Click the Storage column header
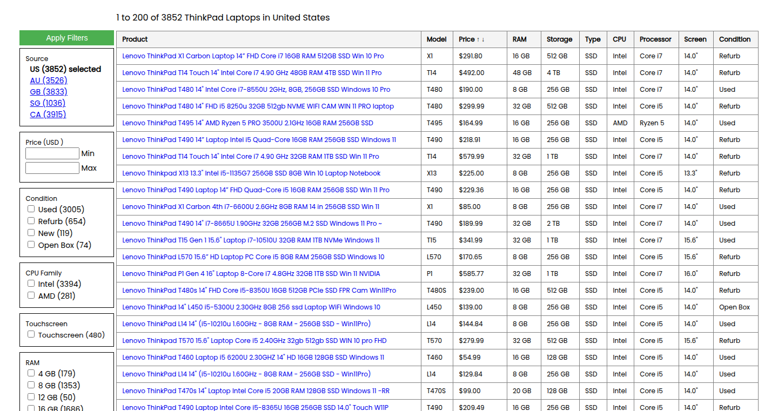 pos(559,39)
